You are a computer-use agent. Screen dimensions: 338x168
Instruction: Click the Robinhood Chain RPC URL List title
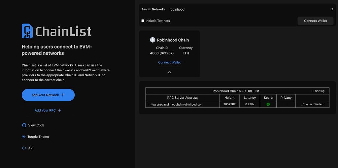[236, 91]
